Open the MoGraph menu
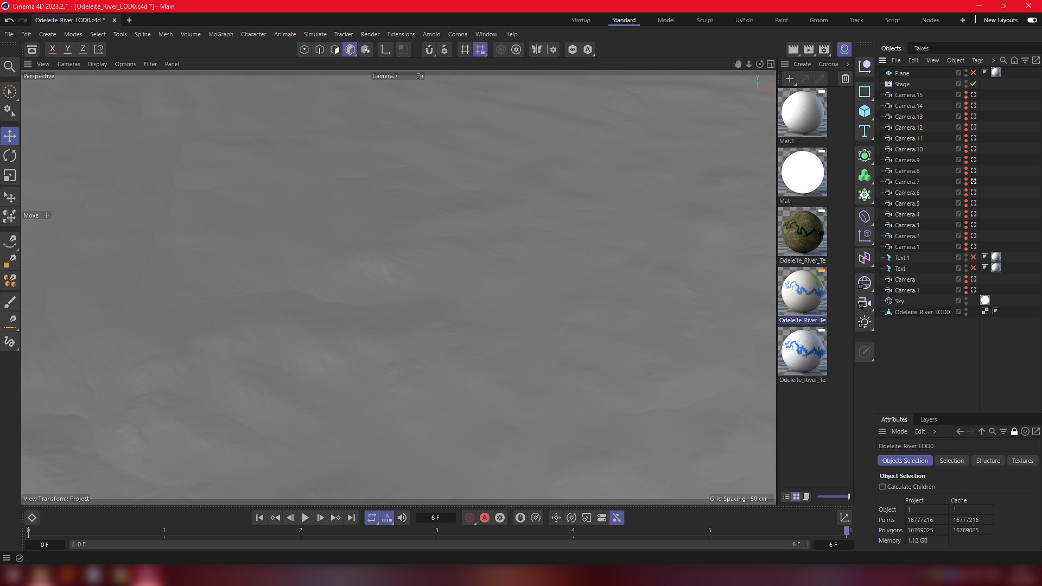 220,34
